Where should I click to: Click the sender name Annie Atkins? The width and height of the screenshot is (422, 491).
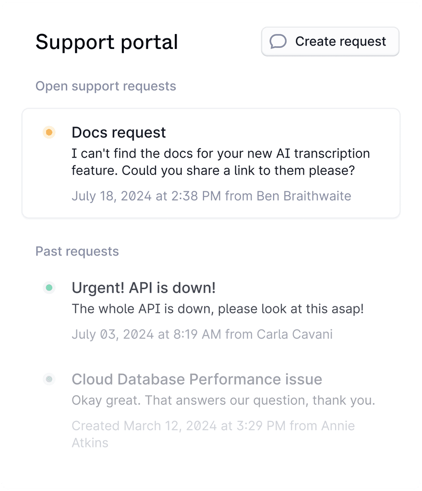click(90, 443)
